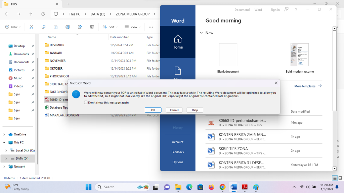The height and width of the screenshot is (193, 344).
Task: Open Options in Word sidebar
Action: point(177,162)
